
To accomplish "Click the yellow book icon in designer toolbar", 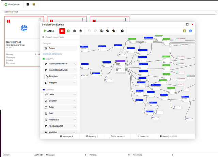I will (x=185, y=31).
